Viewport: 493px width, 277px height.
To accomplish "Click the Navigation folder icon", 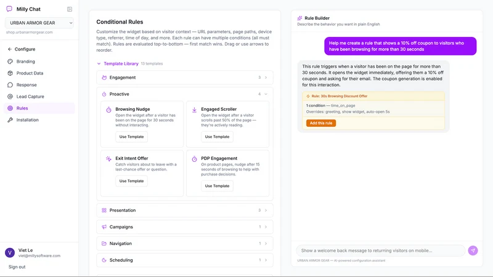I will (x=104, y=243).
